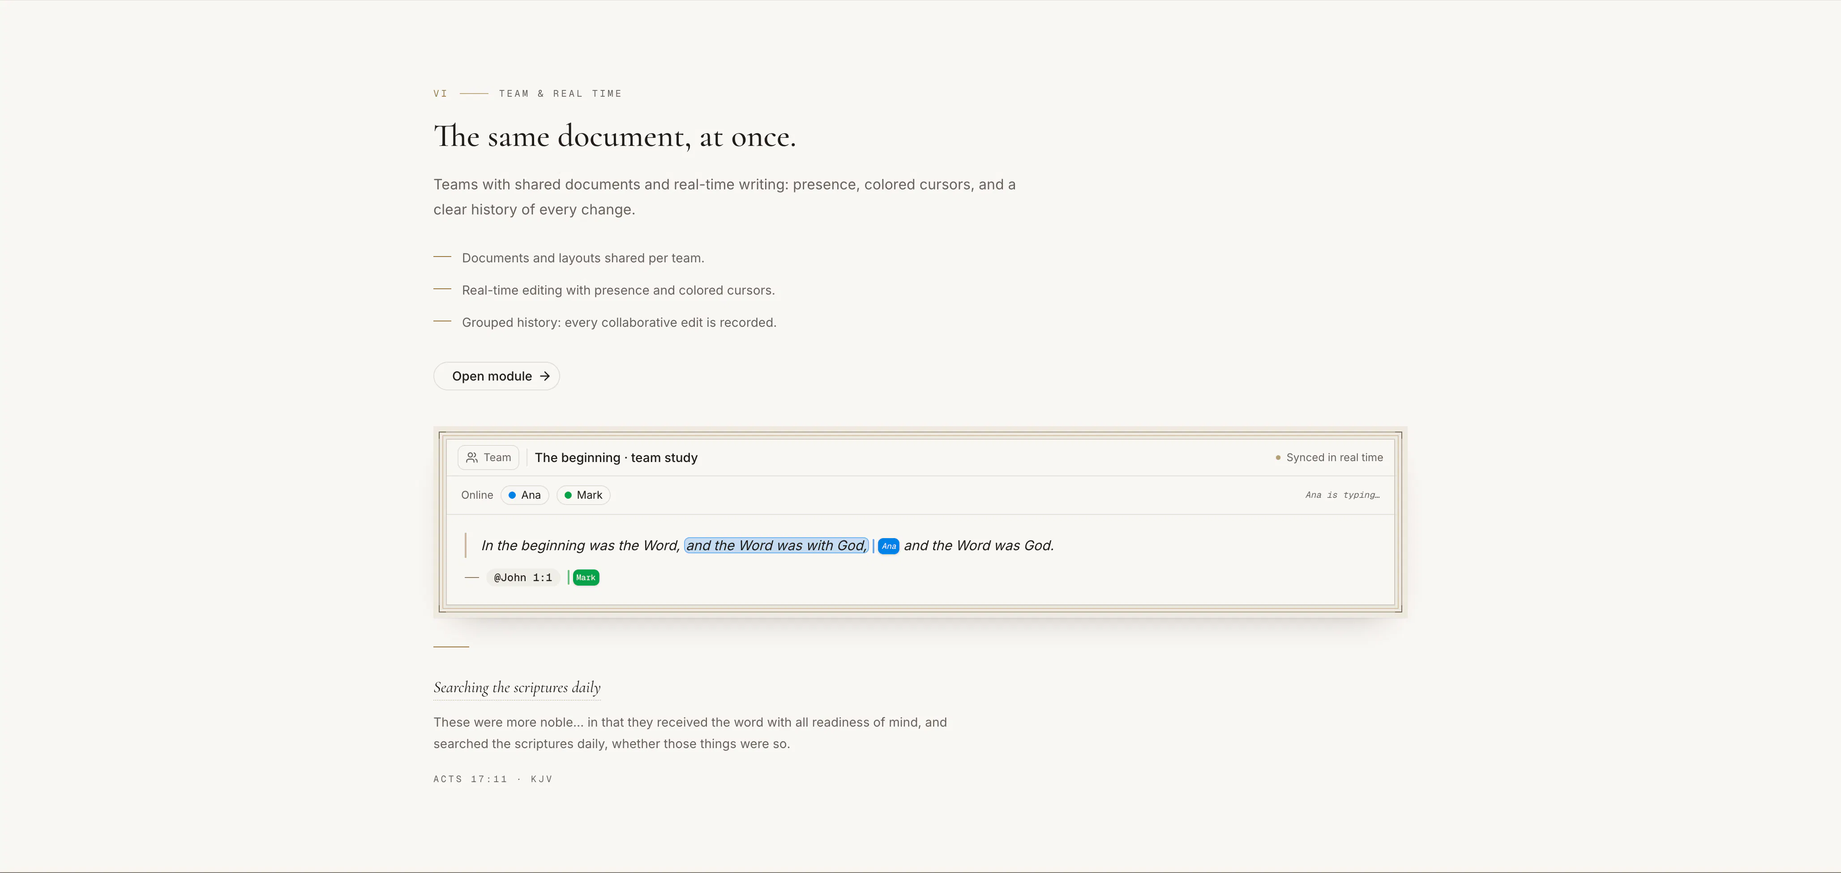Click the Team people icon
The image size is (1841, 873).
472,457
